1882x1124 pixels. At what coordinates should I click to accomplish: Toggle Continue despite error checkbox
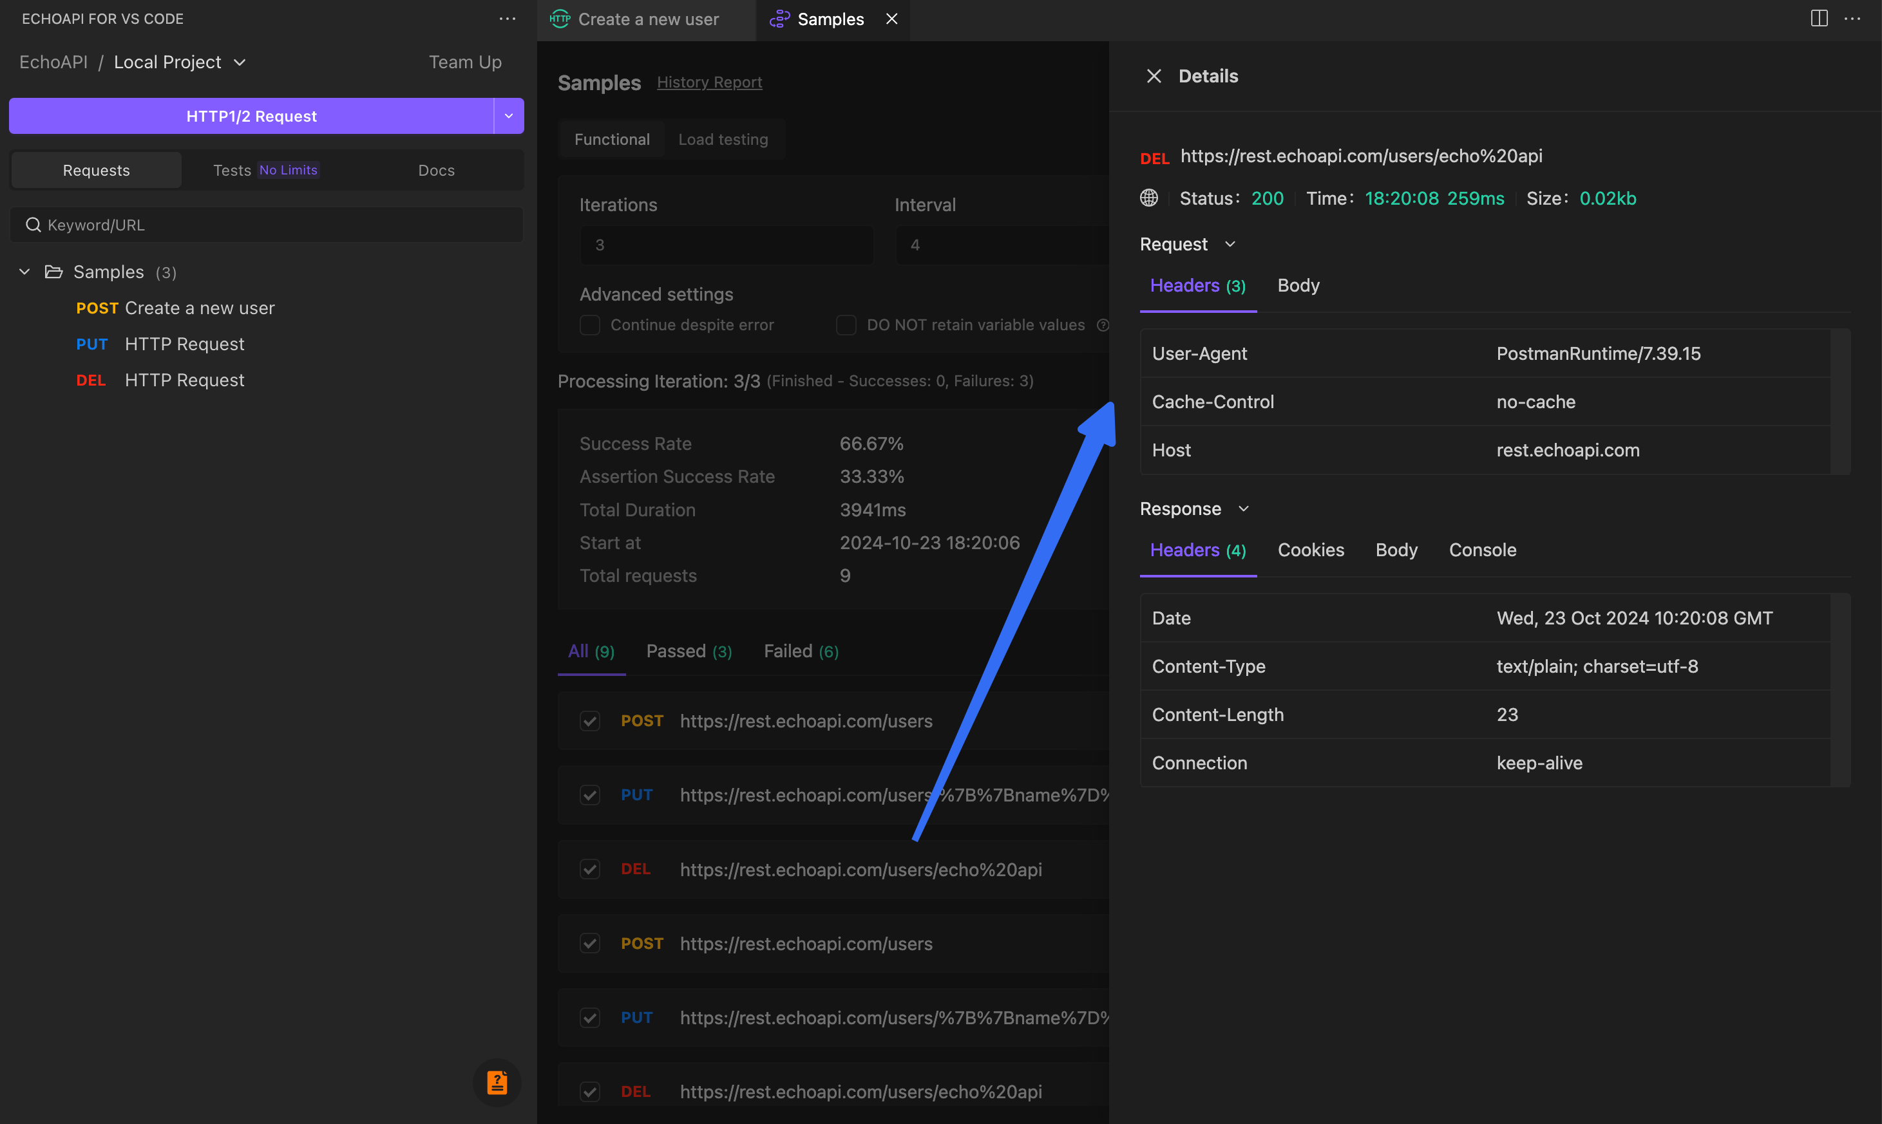pyautogui.click(x=589, y=325)
